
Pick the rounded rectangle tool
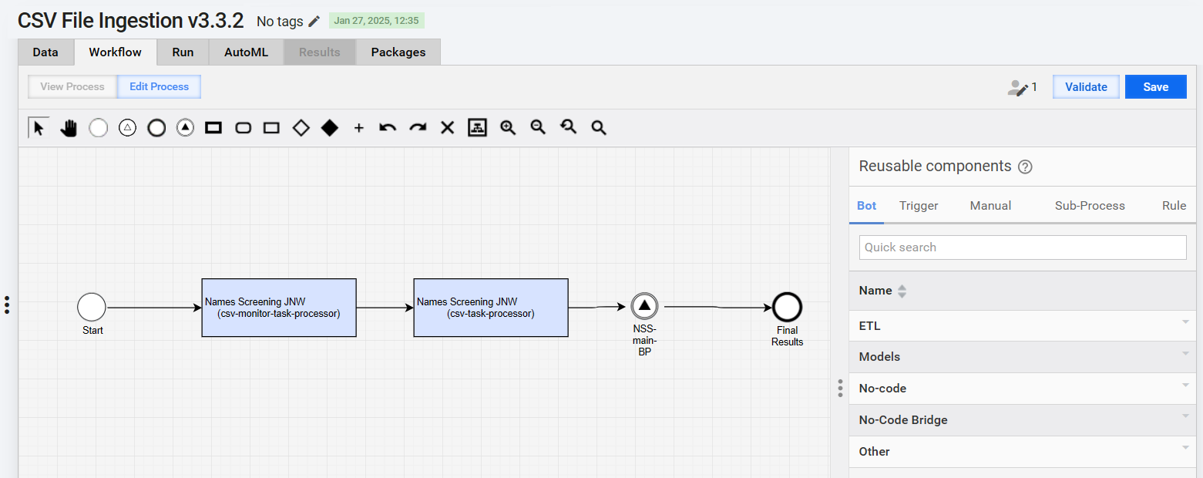click(x=243, y=128)
